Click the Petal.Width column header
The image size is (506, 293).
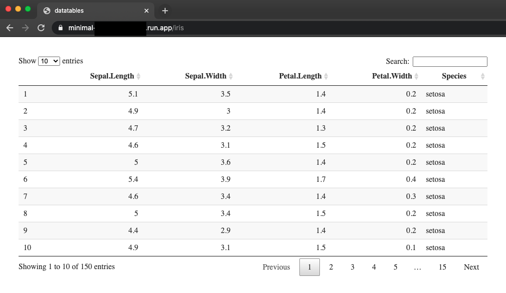coord(392,76)
